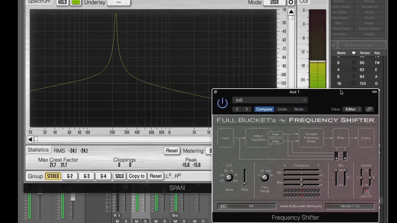Toggle SOLO in SPAN

click(119, 176)
